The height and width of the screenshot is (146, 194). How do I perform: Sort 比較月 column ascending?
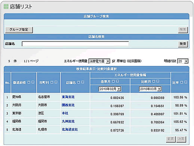(154, 81)
